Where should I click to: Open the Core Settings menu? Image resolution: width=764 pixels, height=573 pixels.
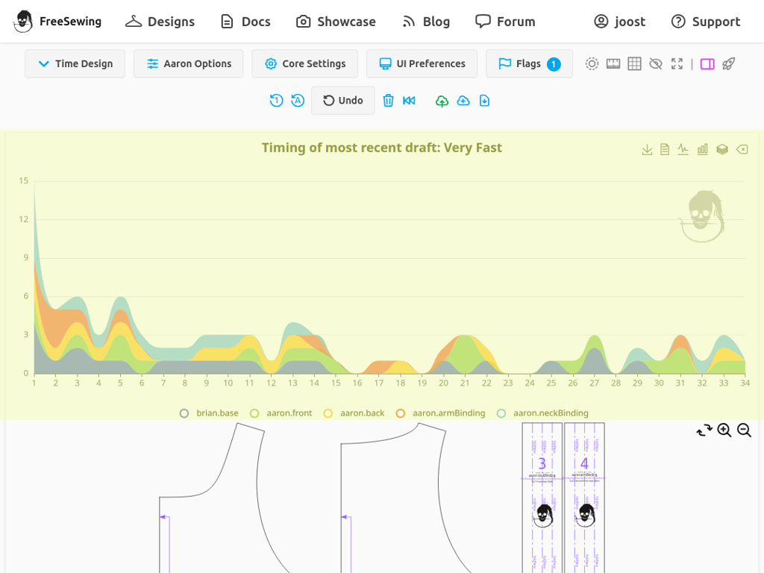click(305, 64)
